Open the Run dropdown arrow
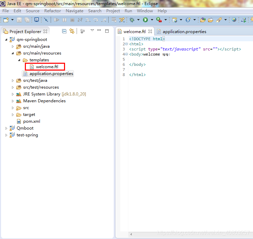 point(152,20)
